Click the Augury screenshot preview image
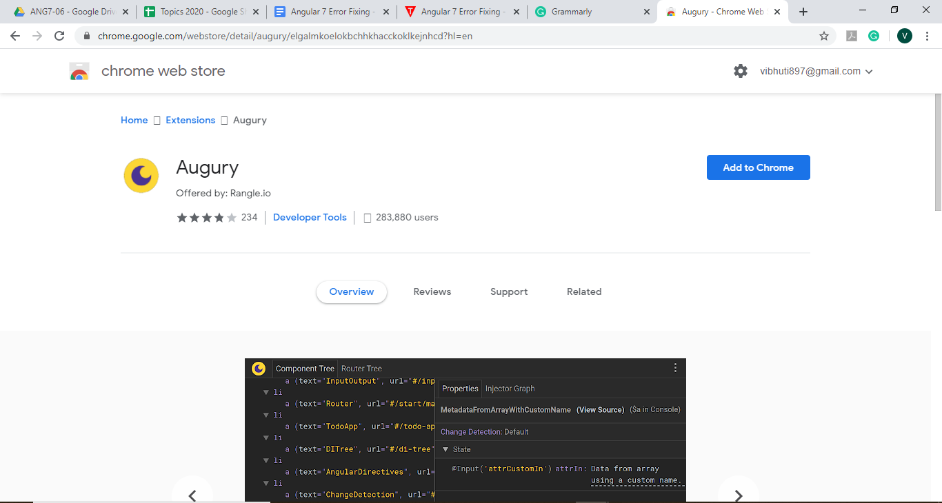 point(465,430)
